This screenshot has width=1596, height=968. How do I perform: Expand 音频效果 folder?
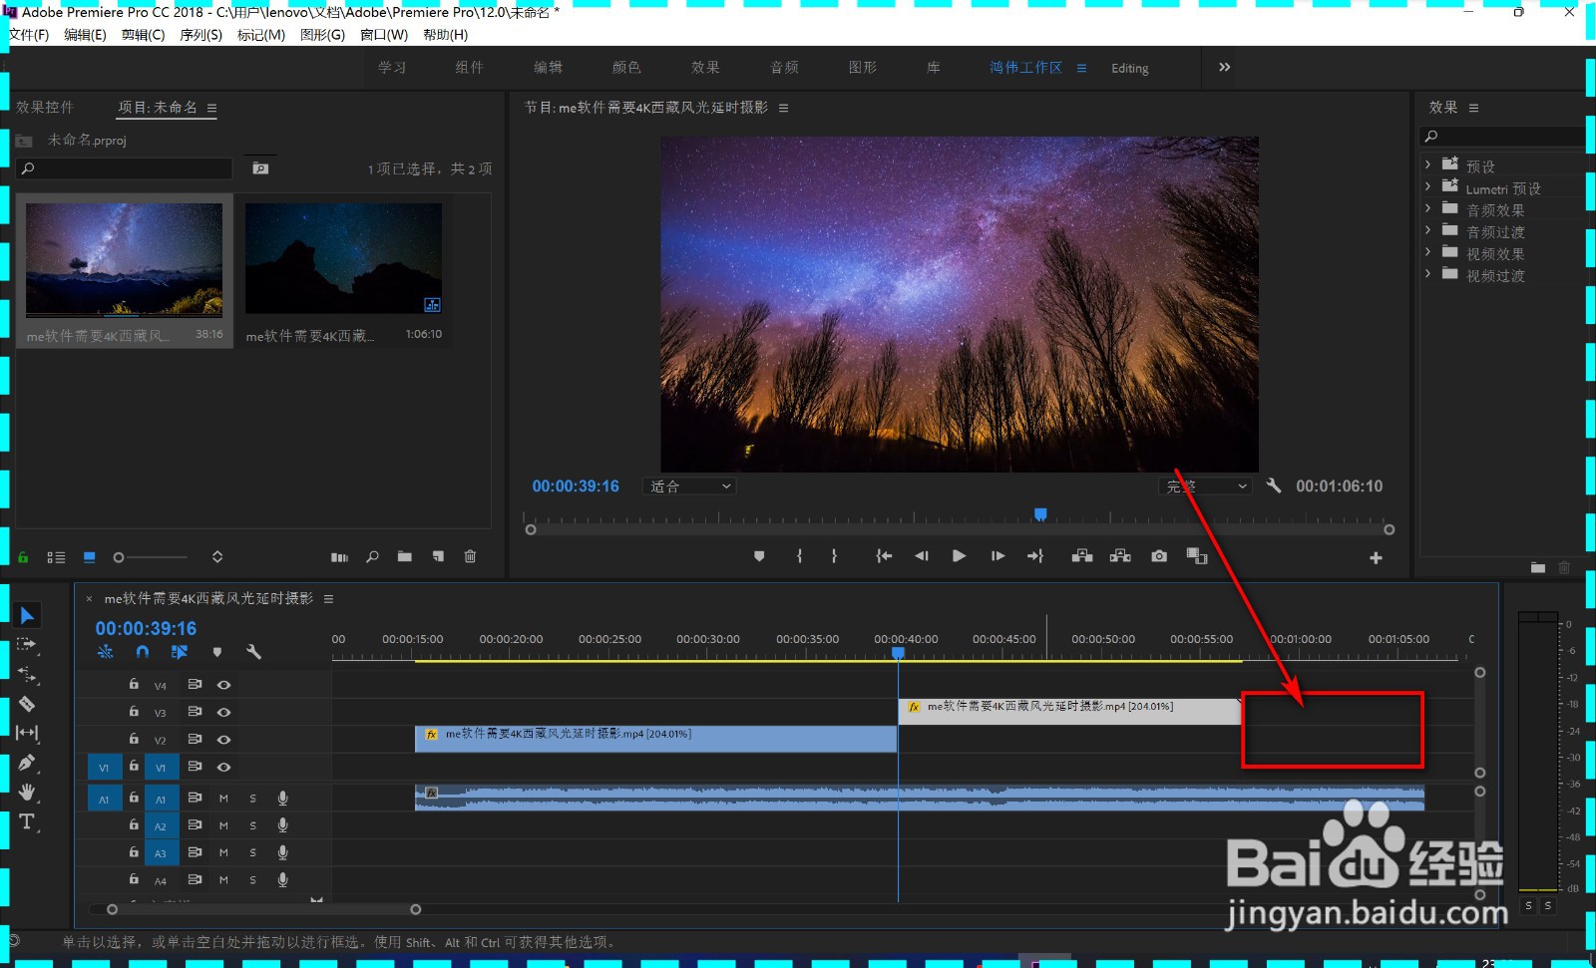tap(1427, 208)
